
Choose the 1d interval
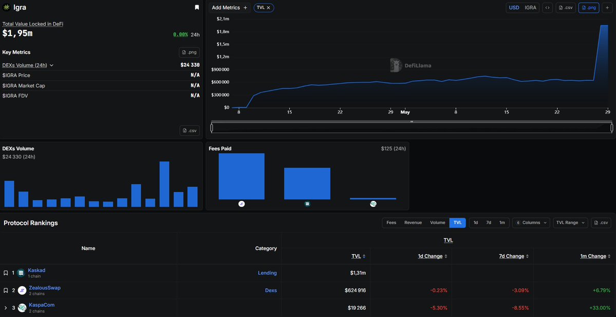[476, 223]
